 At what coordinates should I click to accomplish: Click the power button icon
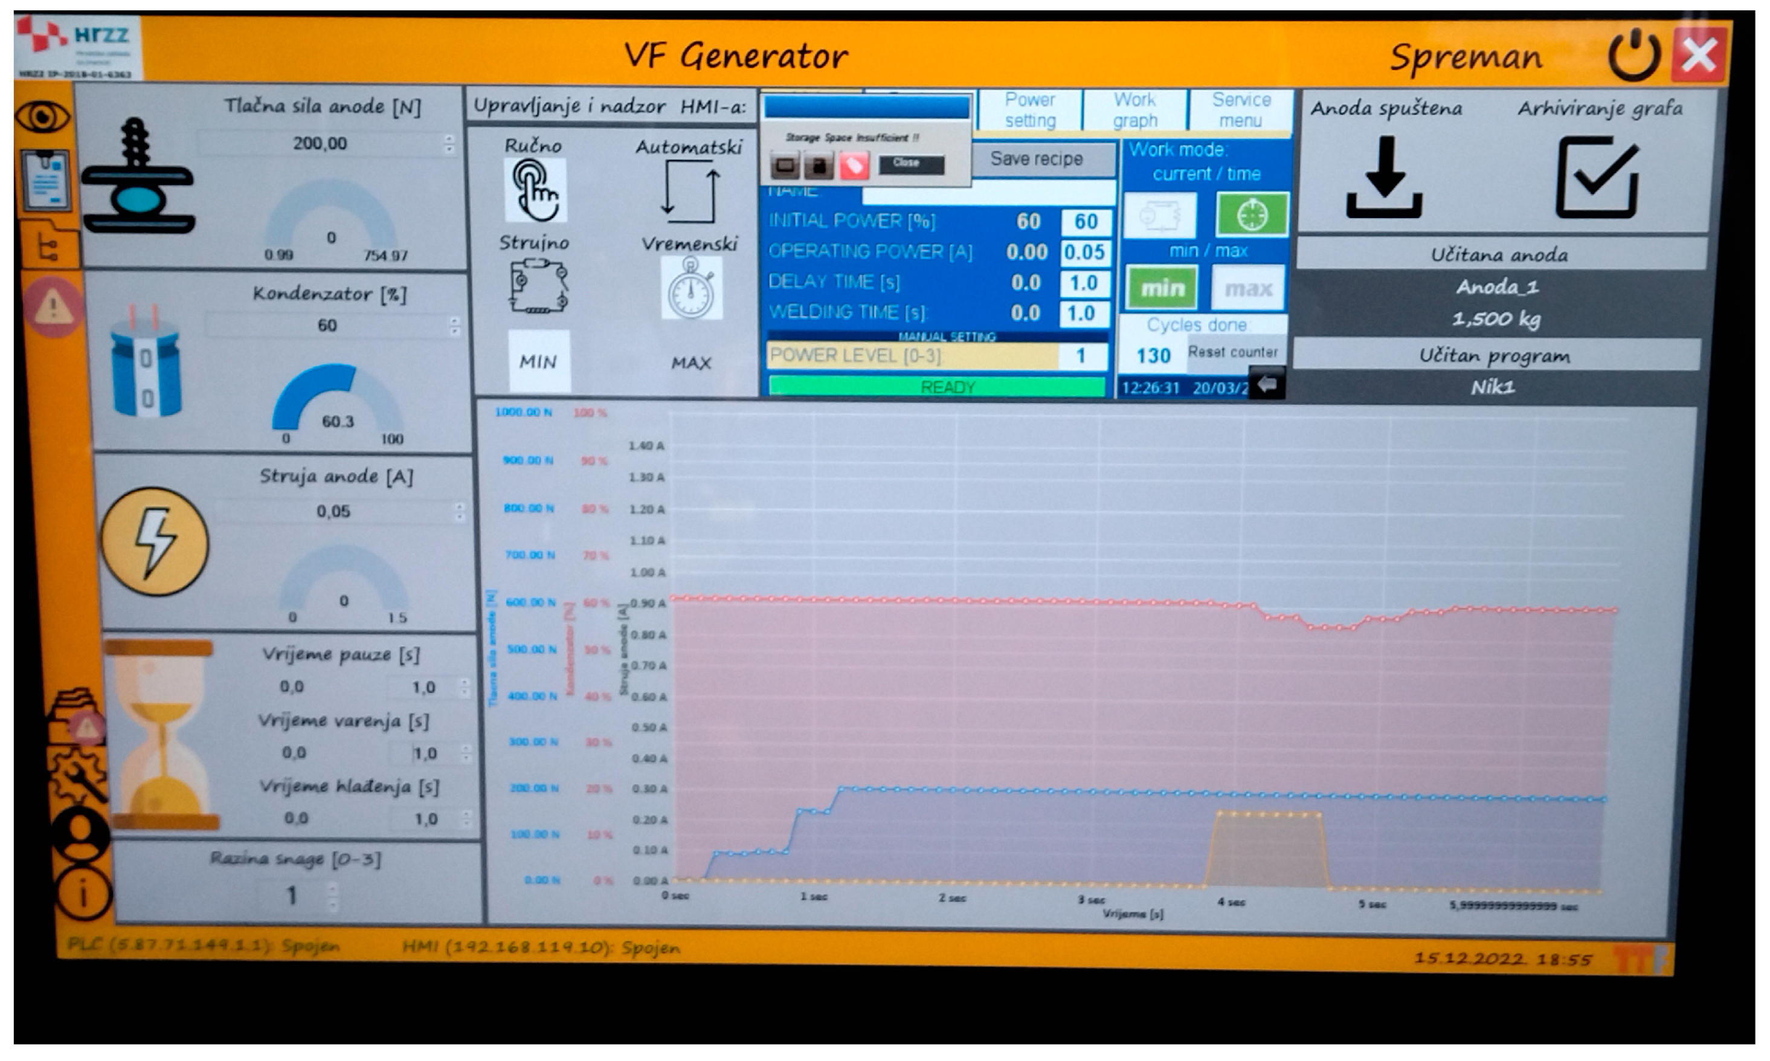1634,56
